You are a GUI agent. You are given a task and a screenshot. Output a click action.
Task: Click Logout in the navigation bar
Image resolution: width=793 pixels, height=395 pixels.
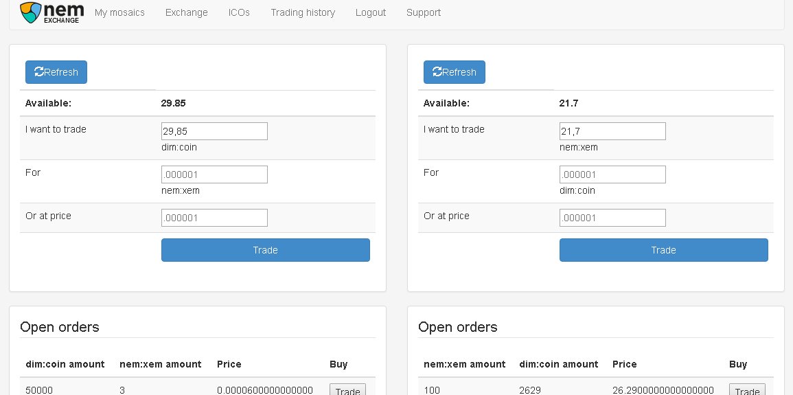point(371,12)
